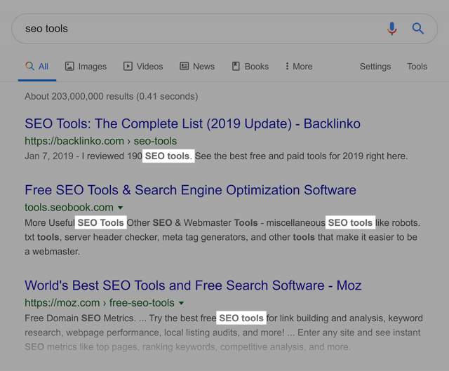Expand dropdown arrow next to tools.seobook.com
This screenshot has width=449, height=371.
[x=120, y=208]
